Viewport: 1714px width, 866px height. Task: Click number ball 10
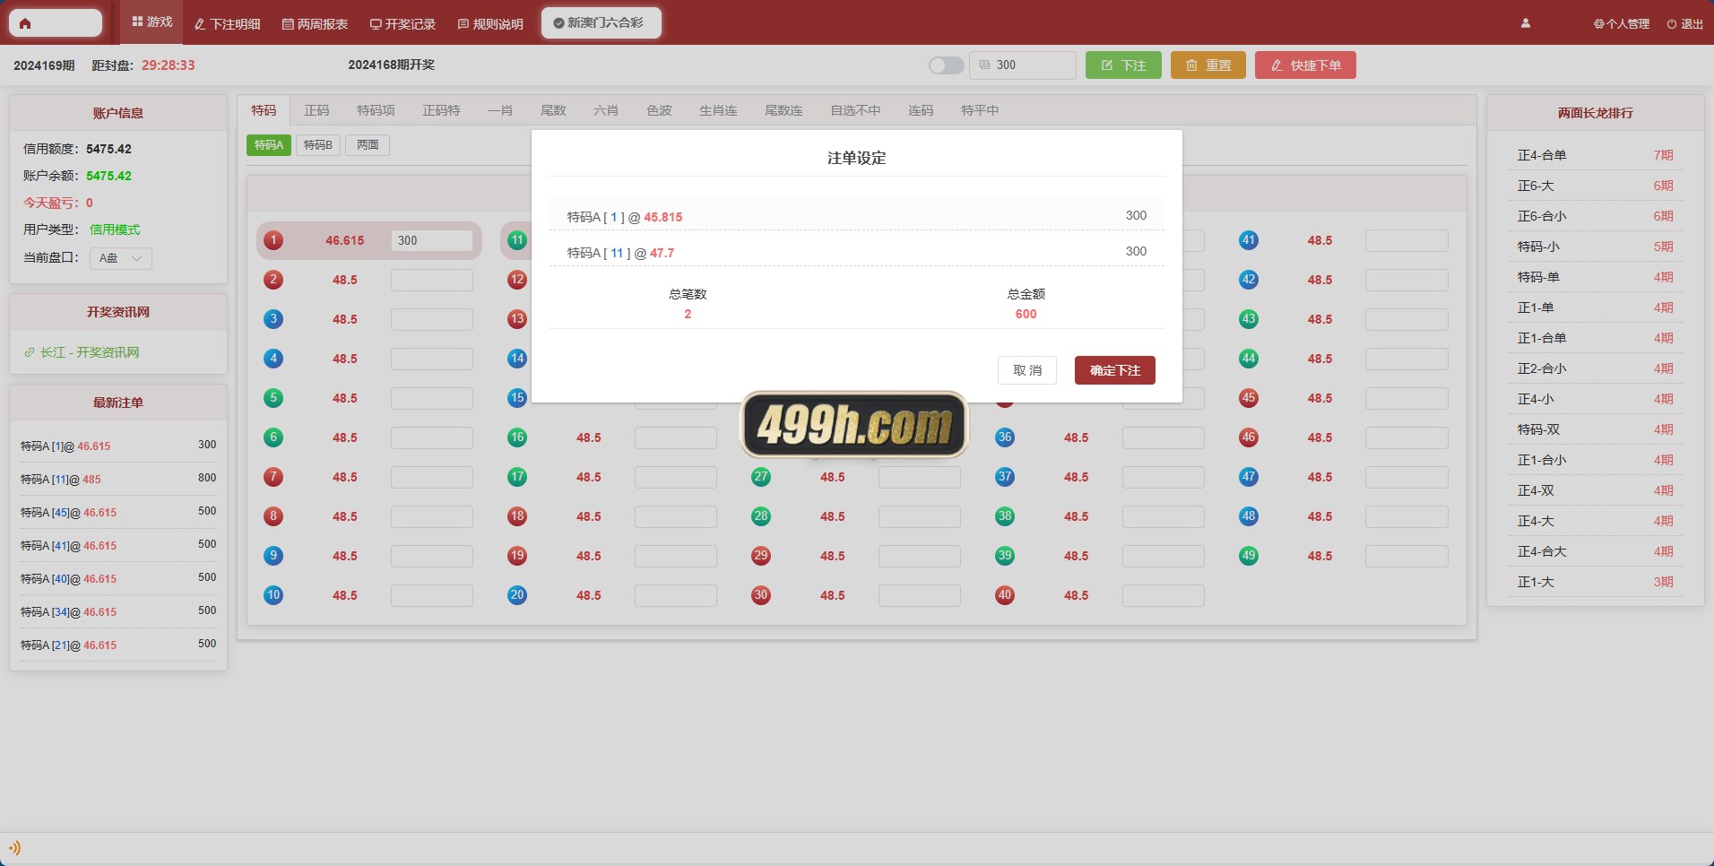click(x=273, y=595)
